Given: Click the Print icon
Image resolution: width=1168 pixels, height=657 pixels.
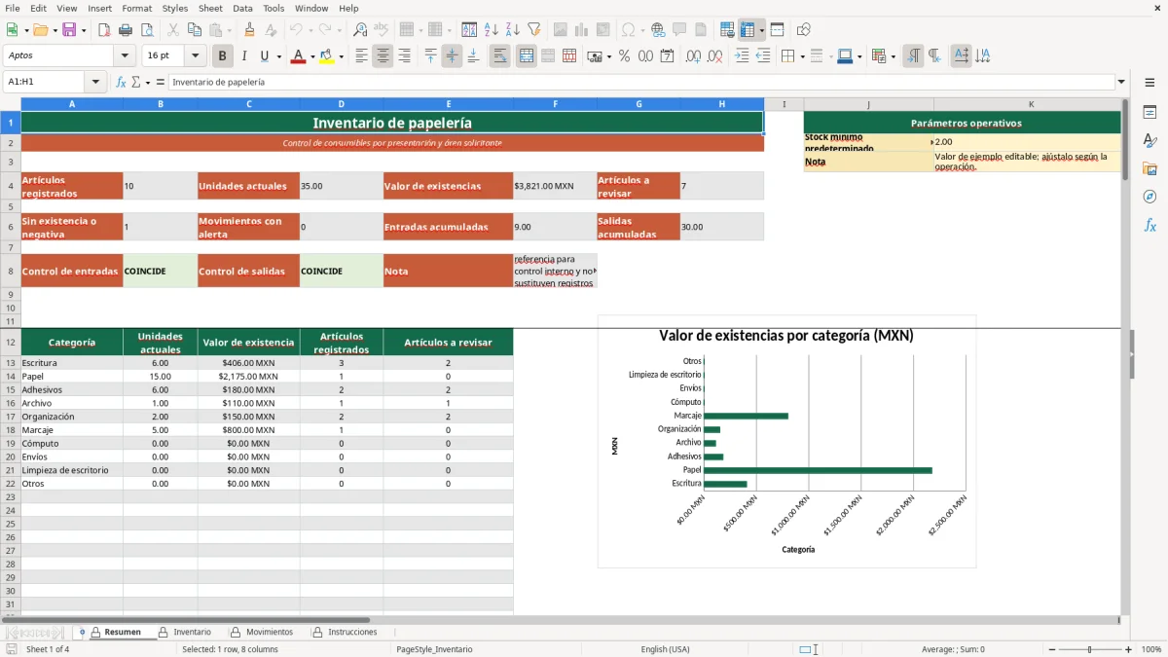Looking at the screenshot, I should 126,30.
